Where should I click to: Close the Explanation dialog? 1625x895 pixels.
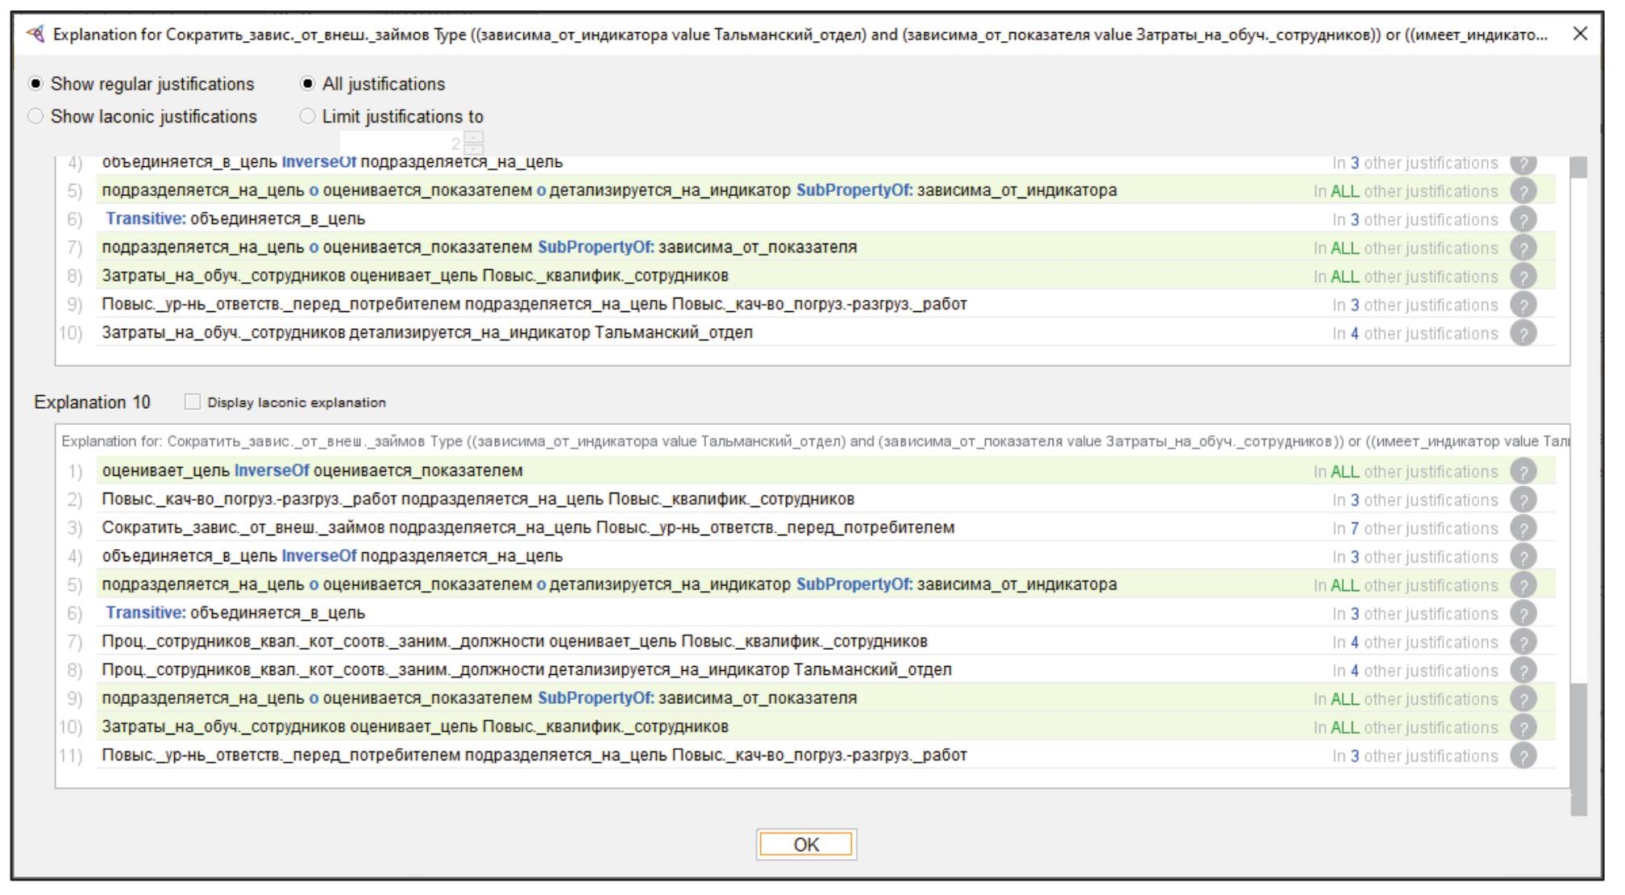pyautogui.click(x=1580, y=34)
